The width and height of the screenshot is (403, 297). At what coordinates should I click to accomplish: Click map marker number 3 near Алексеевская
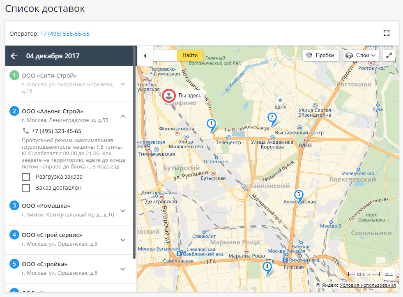pyautogui.click(x=299, y=195)
